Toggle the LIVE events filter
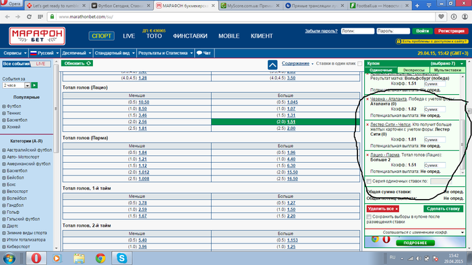The width and height of the screenshot is (472, 265). coord(40,64)
